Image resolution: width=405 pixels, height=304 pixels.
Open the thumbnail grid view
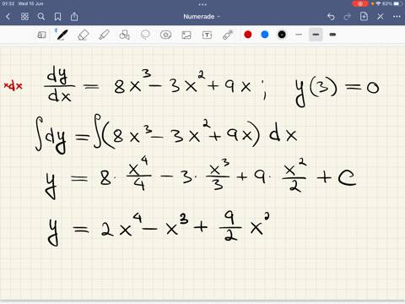click(24, 17)
